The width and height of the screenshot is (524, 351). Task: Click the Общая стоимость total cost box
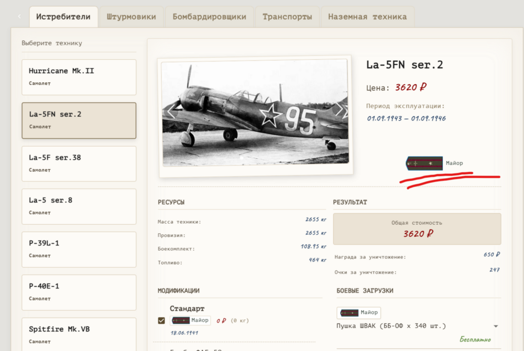click(x=417, y=228)
